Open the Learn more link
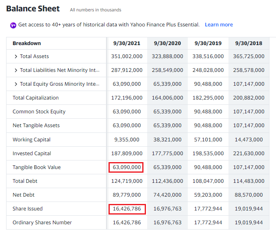Viewport: 276px width, 232px height. point(219,25)
